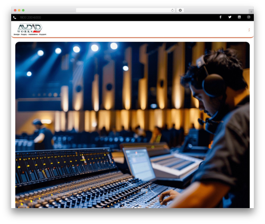Screen dimensions: 265x224
Task: Click the sound engineer hero image
Action: tap(132, 125)
